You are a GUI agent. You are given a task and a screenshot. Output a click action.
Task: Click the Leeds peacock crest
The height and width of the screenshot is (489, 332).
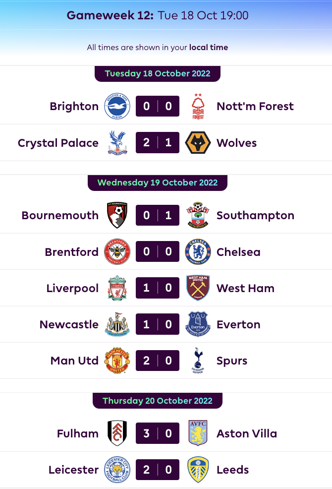[198, 469]
